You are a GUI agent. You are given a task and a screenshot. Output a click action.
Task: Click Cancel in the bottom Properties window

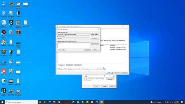point(104,87)
